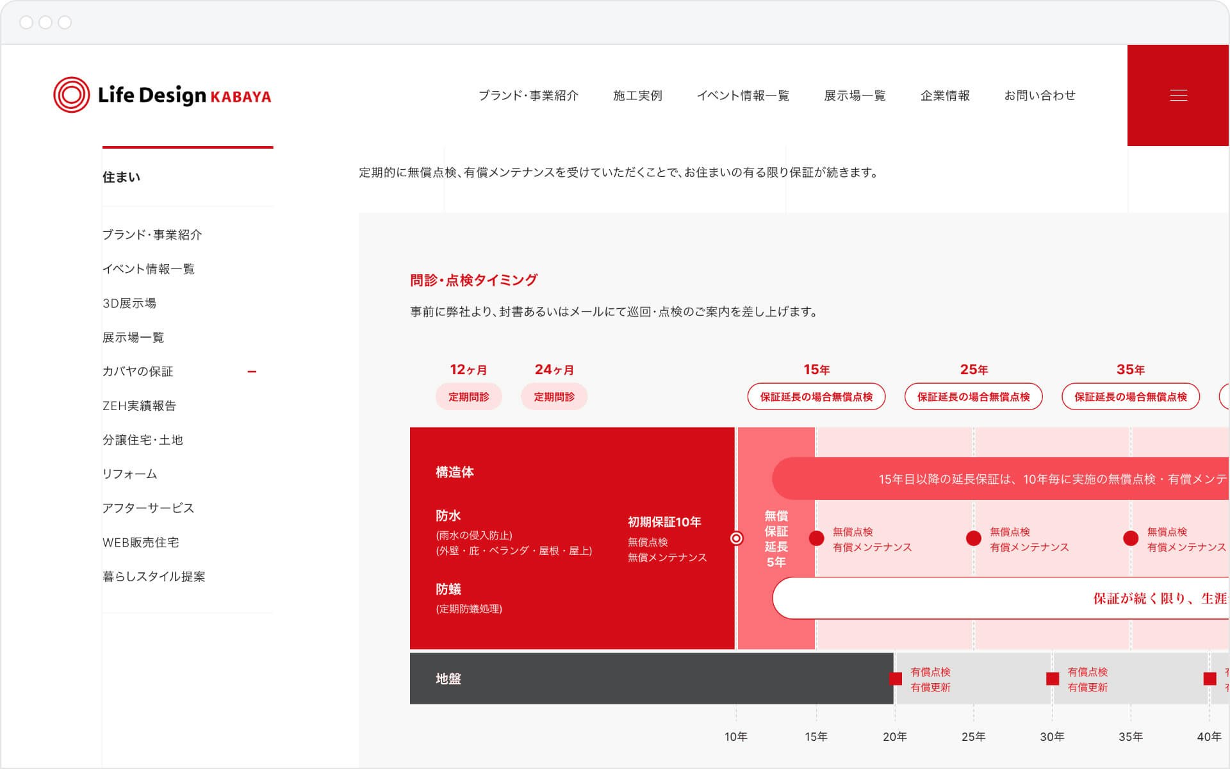Click the 30年 axis label
Image resolution: width=1230 pixels, height=769 pixels.
coord(1052,737)
